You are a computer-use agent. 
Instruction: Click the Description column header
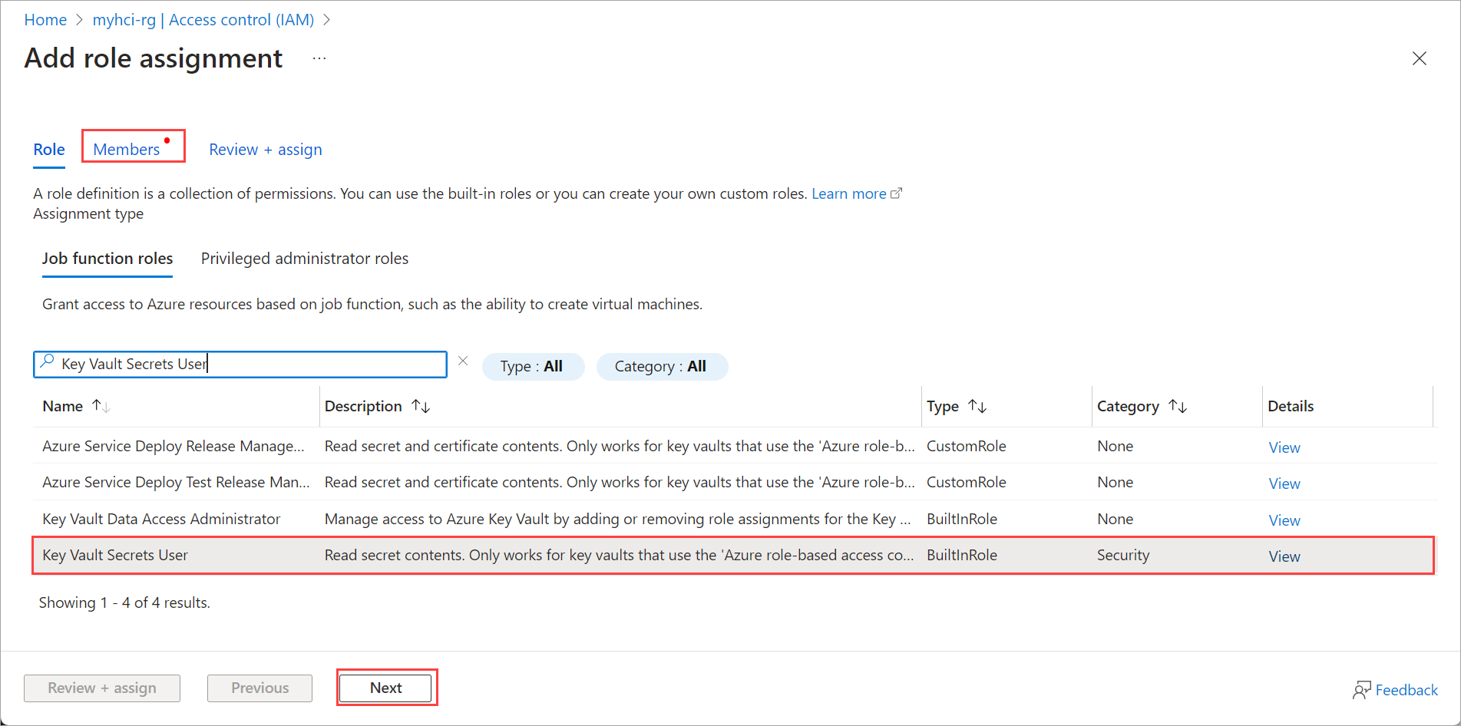(363, 406)
